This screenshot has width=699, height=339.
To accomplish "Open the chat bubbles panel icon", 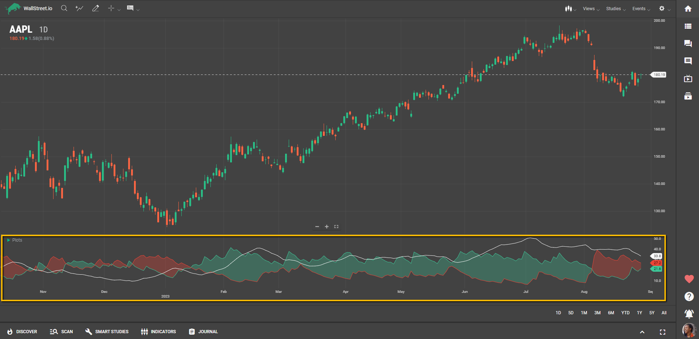I will tap(688, 44).
